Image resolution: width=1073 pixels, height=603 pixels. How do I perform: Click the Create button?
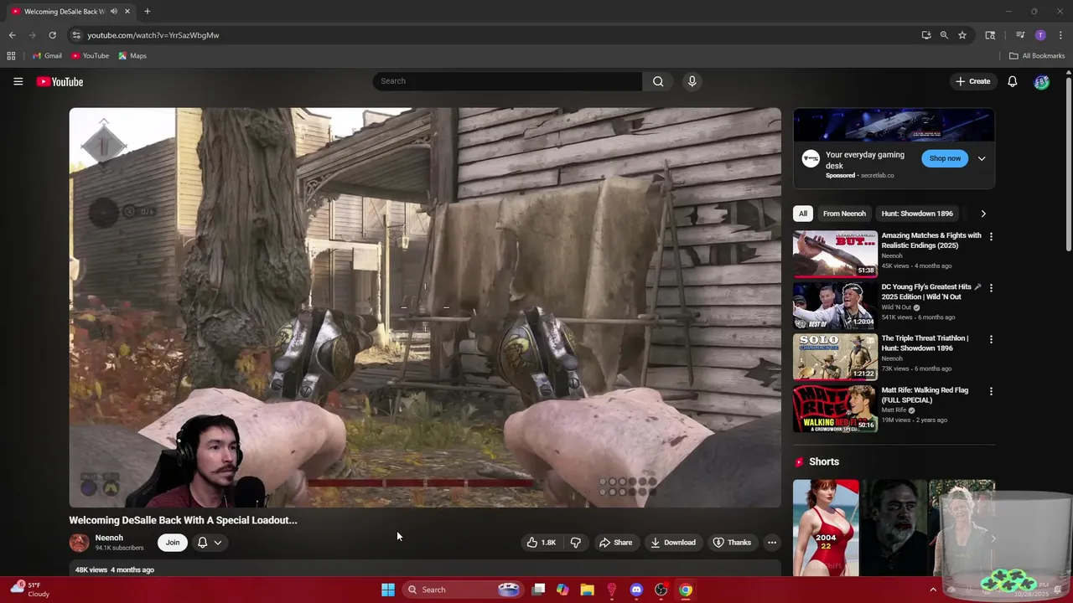pyautogui.click(x=972, y=81)
